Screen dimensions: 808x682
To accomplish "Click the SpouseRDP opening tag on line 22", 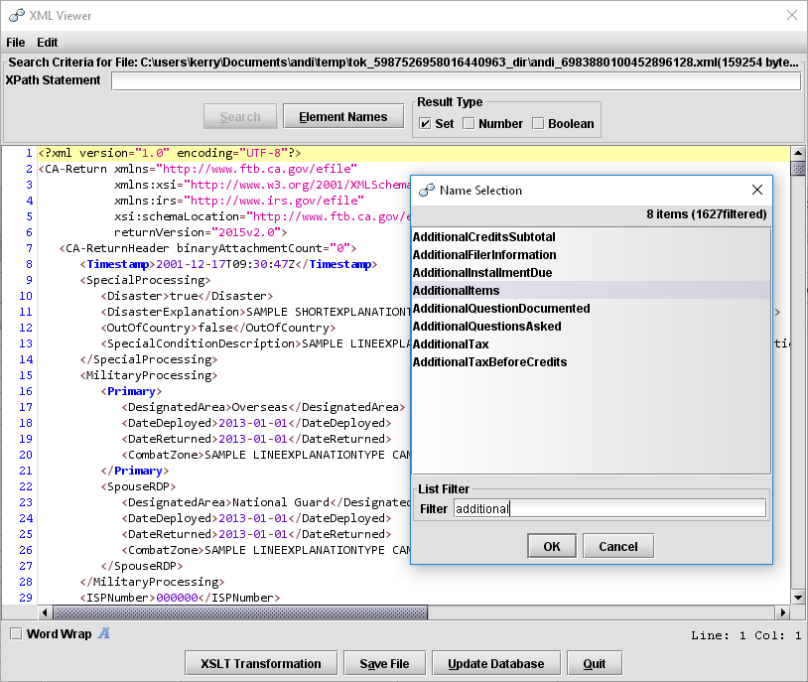I will coord(138,486).
